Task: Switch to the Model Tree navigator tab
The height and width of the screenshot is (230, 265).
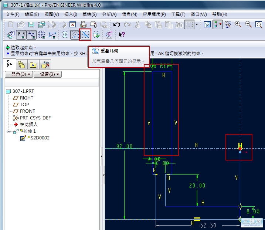Action: click(10, 64)
